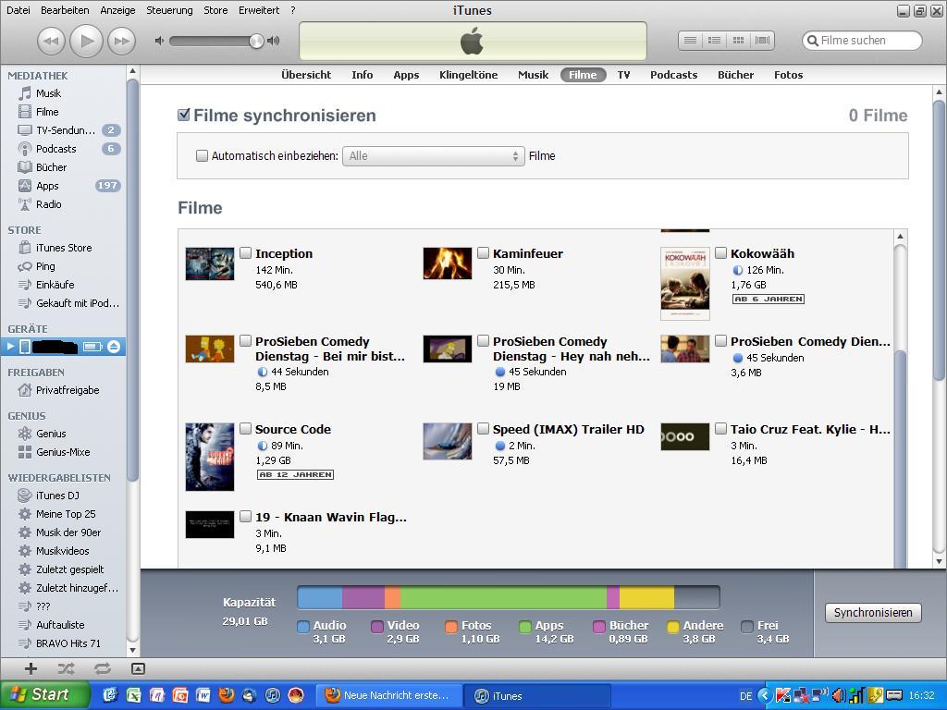Open the Erweitert menu
Screen dimensions: 947x710
pyautogui.click(x=259, y=10)
